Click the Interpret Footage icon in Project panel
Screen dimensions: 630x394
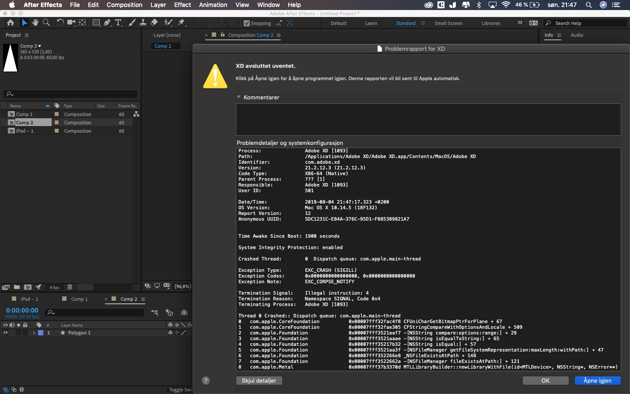tap(6, 287)
